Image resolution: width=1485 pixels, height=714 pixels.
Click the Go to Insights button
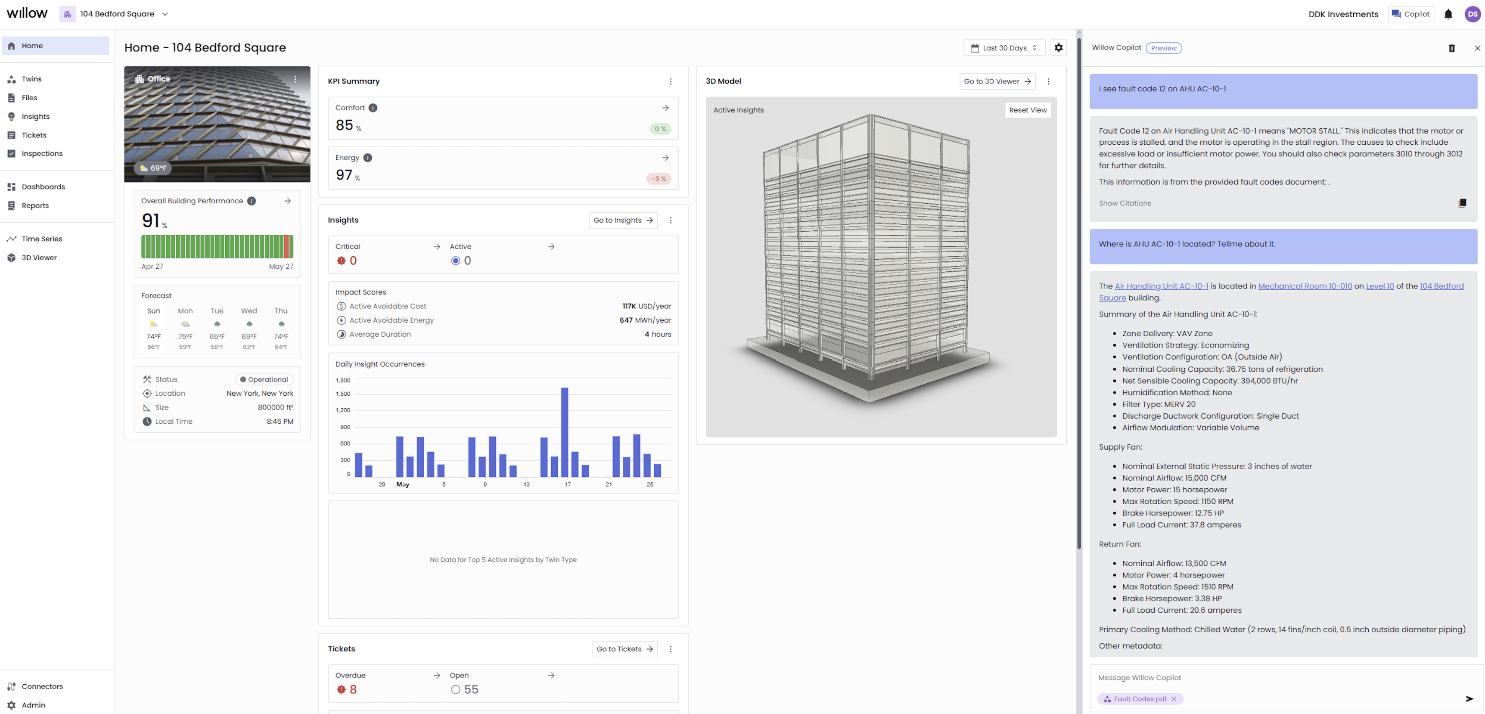pyautogui.click(x=623, y=220)
